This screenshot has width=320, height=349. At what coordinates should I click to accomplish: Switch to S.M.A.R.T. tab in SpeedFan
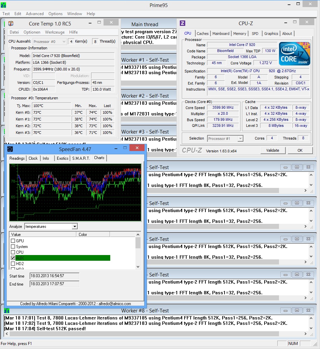(81, 158)
